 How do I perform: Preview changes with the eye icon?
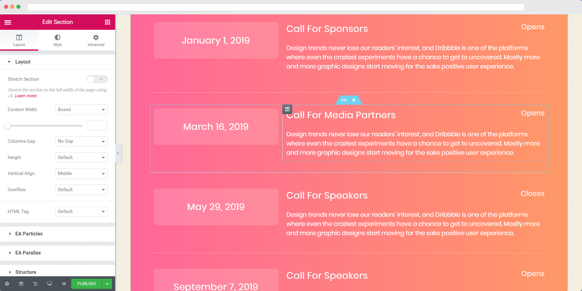tap(64, 284)
